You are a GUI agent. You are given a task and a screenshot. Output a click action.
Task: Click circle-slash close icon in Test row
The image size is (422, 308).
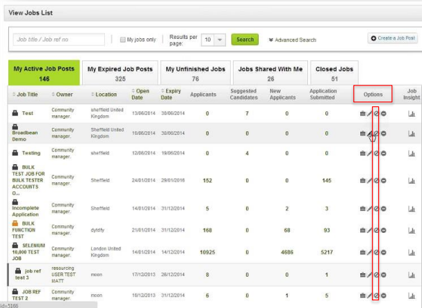[x=376, y=113]
